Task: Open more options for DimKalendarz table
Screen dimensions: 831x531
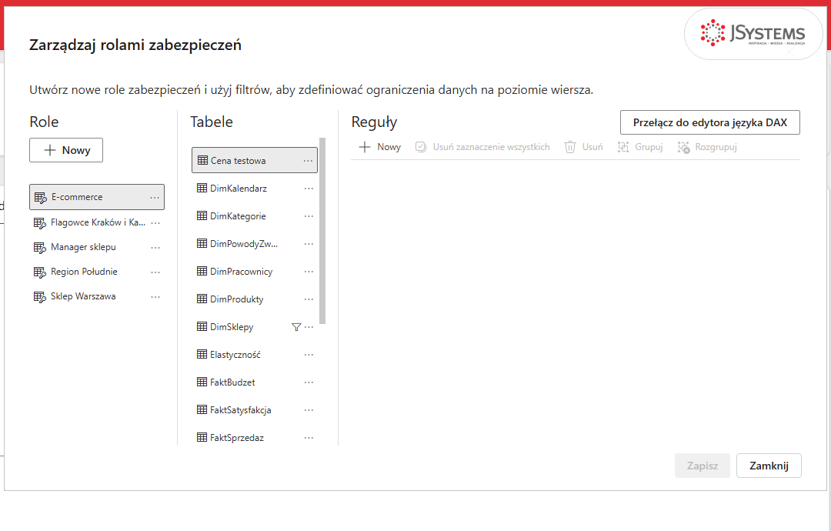Action: point(309,189)
